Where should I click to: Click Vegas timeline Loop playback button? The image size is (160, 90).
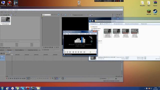pyautogui.click(x=9, y=78)
